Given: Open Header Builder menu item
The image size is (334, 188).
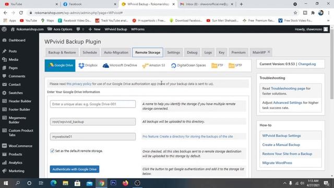Looking at the screenshot, I should (19, 101).
